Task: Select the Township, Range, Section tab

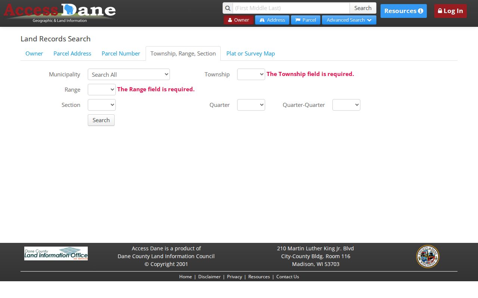Action: point(183,54)
